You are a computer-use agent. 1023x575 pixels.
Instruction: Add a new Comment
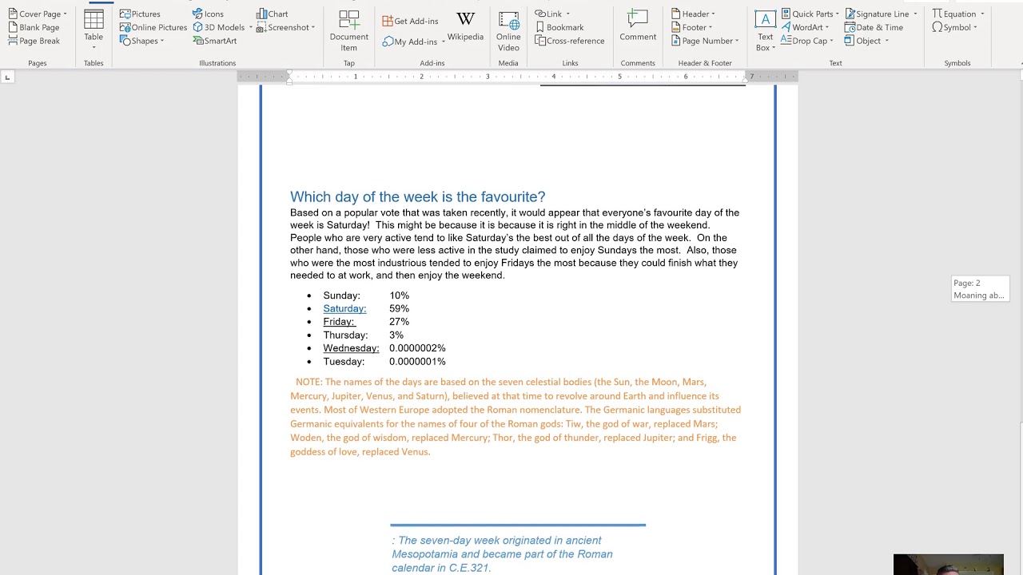click(x=638, y=26)
